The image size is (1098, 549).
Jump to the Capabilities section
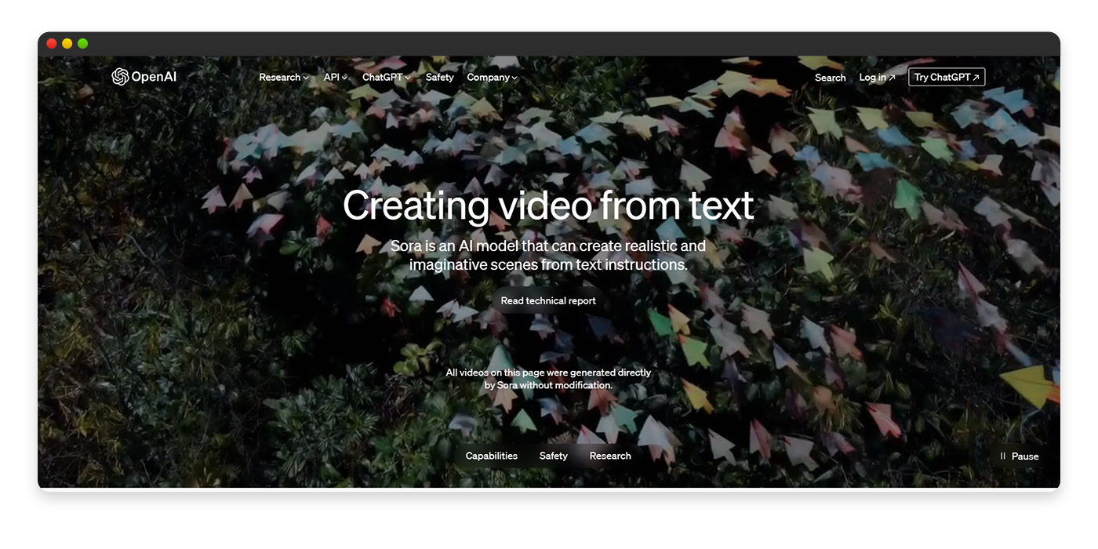(x=492, y=456)
